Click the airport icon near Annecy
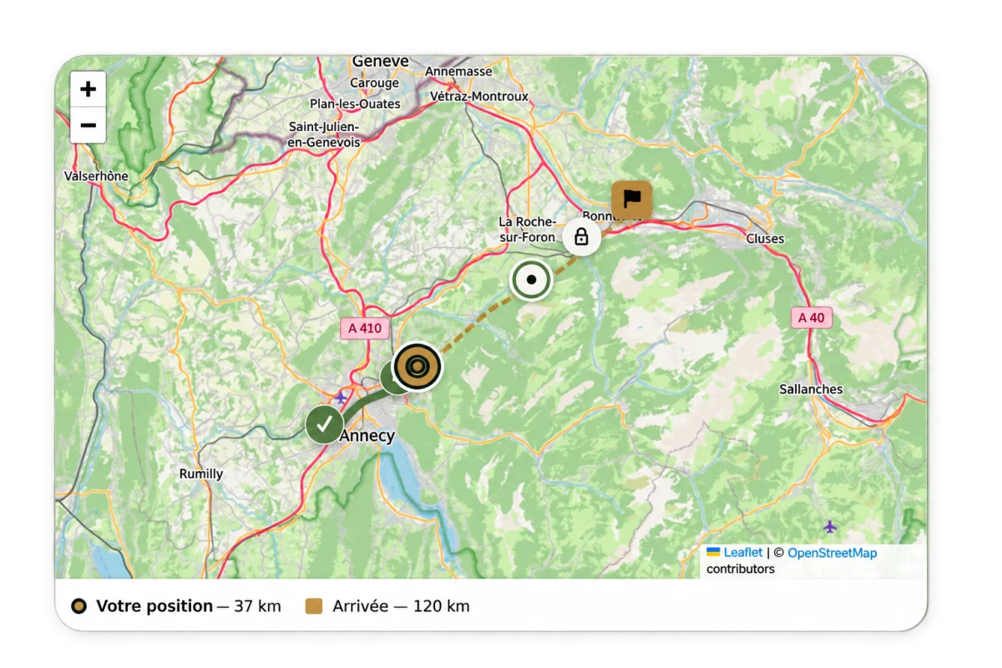The image size is (1002, 668). [341, 397]
